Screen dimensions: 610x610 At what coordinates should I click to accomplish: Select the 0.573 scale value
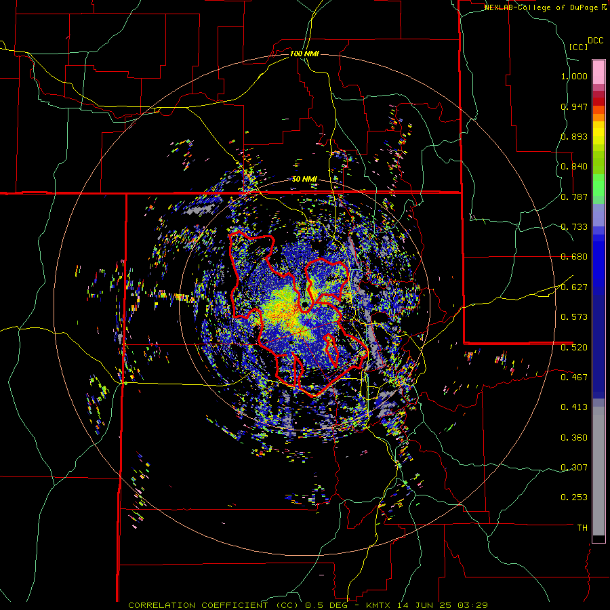[574, 317]
